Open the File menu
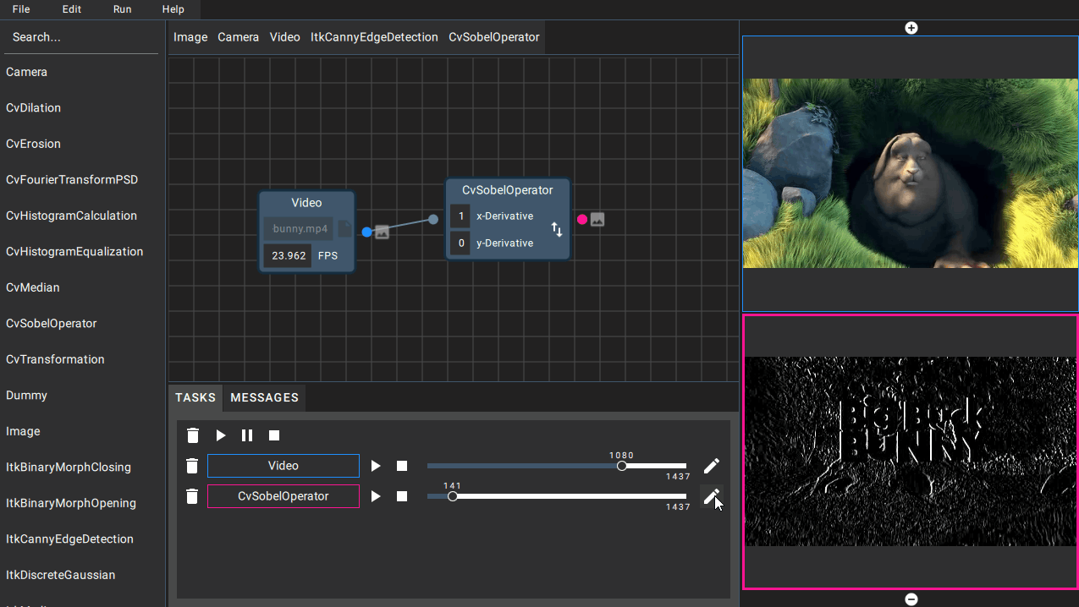 click(21, 9)
